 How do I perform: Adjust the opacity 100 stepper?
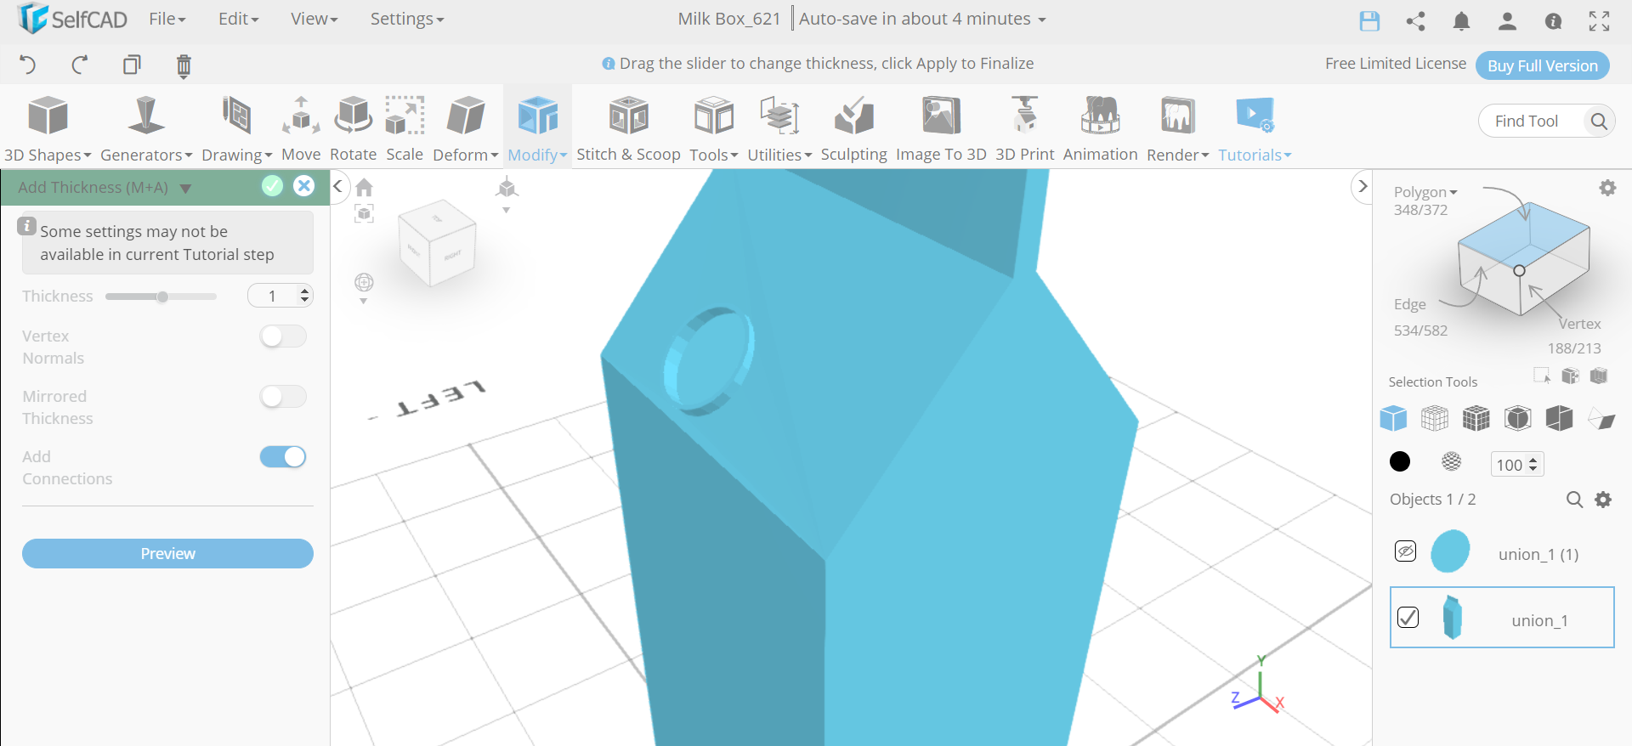tap(1533, 465)
